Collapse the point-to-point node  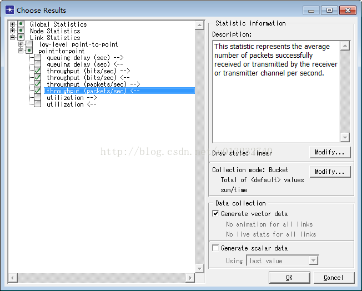21,51
